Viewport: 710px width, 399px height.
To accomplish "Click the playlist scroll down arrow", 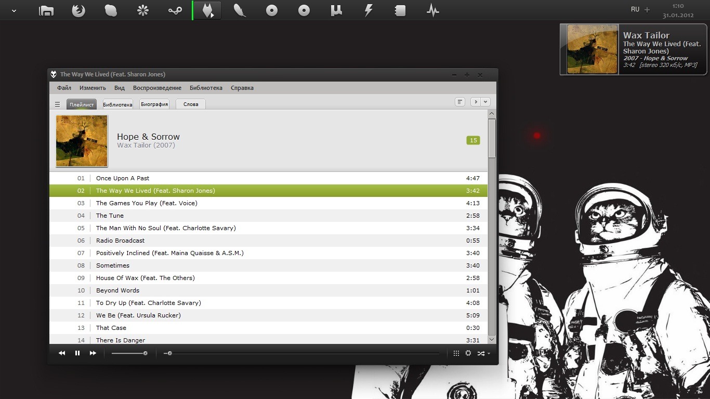I will 492,339.
